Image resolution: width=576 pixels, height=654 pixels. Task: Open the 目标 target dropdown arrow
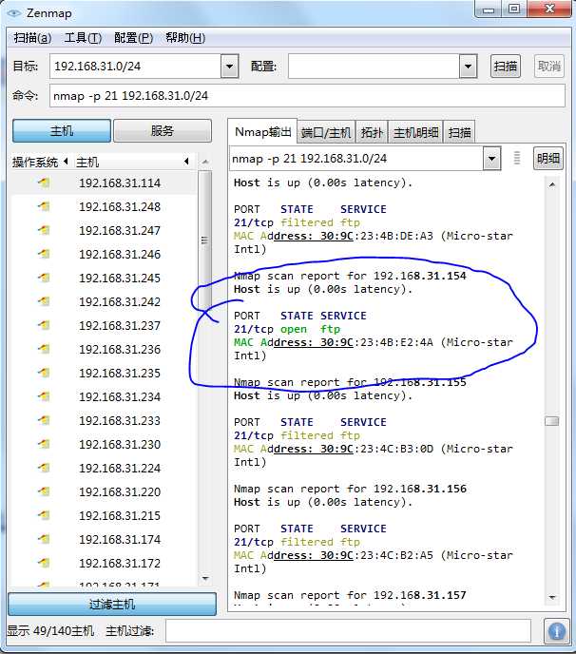coord(229,66)
